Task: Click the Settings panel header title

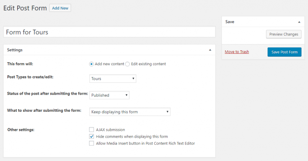Action: (x=15, y=50)
